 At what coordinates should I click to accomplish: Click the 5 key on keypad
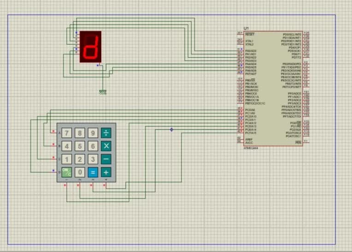coord(80,146)
